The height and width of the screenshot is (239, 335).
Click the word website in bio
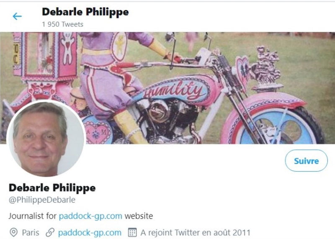[x=139, y=216]
